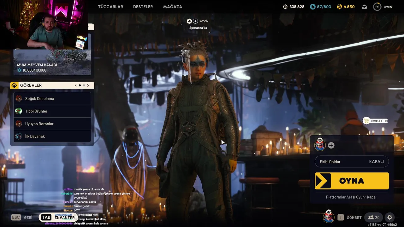Image resolution: width=404 pixels, height=227 pixels.
Task: Click the Soğuk Depolama trader portrait icon
Action: click(x=19, y=98)
